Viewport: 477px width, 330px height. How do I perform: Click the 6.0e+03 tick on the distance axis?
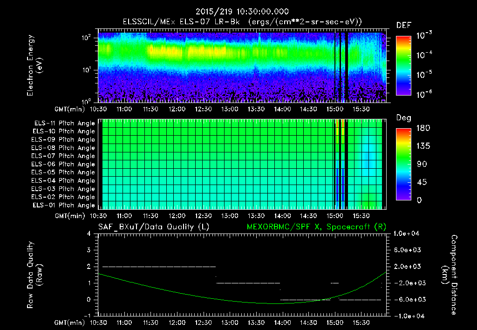click(408, 250)
